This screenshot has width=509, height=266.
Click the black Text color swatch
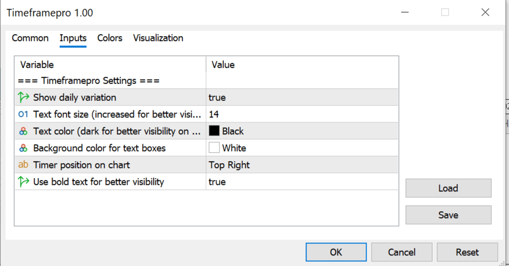214,131
